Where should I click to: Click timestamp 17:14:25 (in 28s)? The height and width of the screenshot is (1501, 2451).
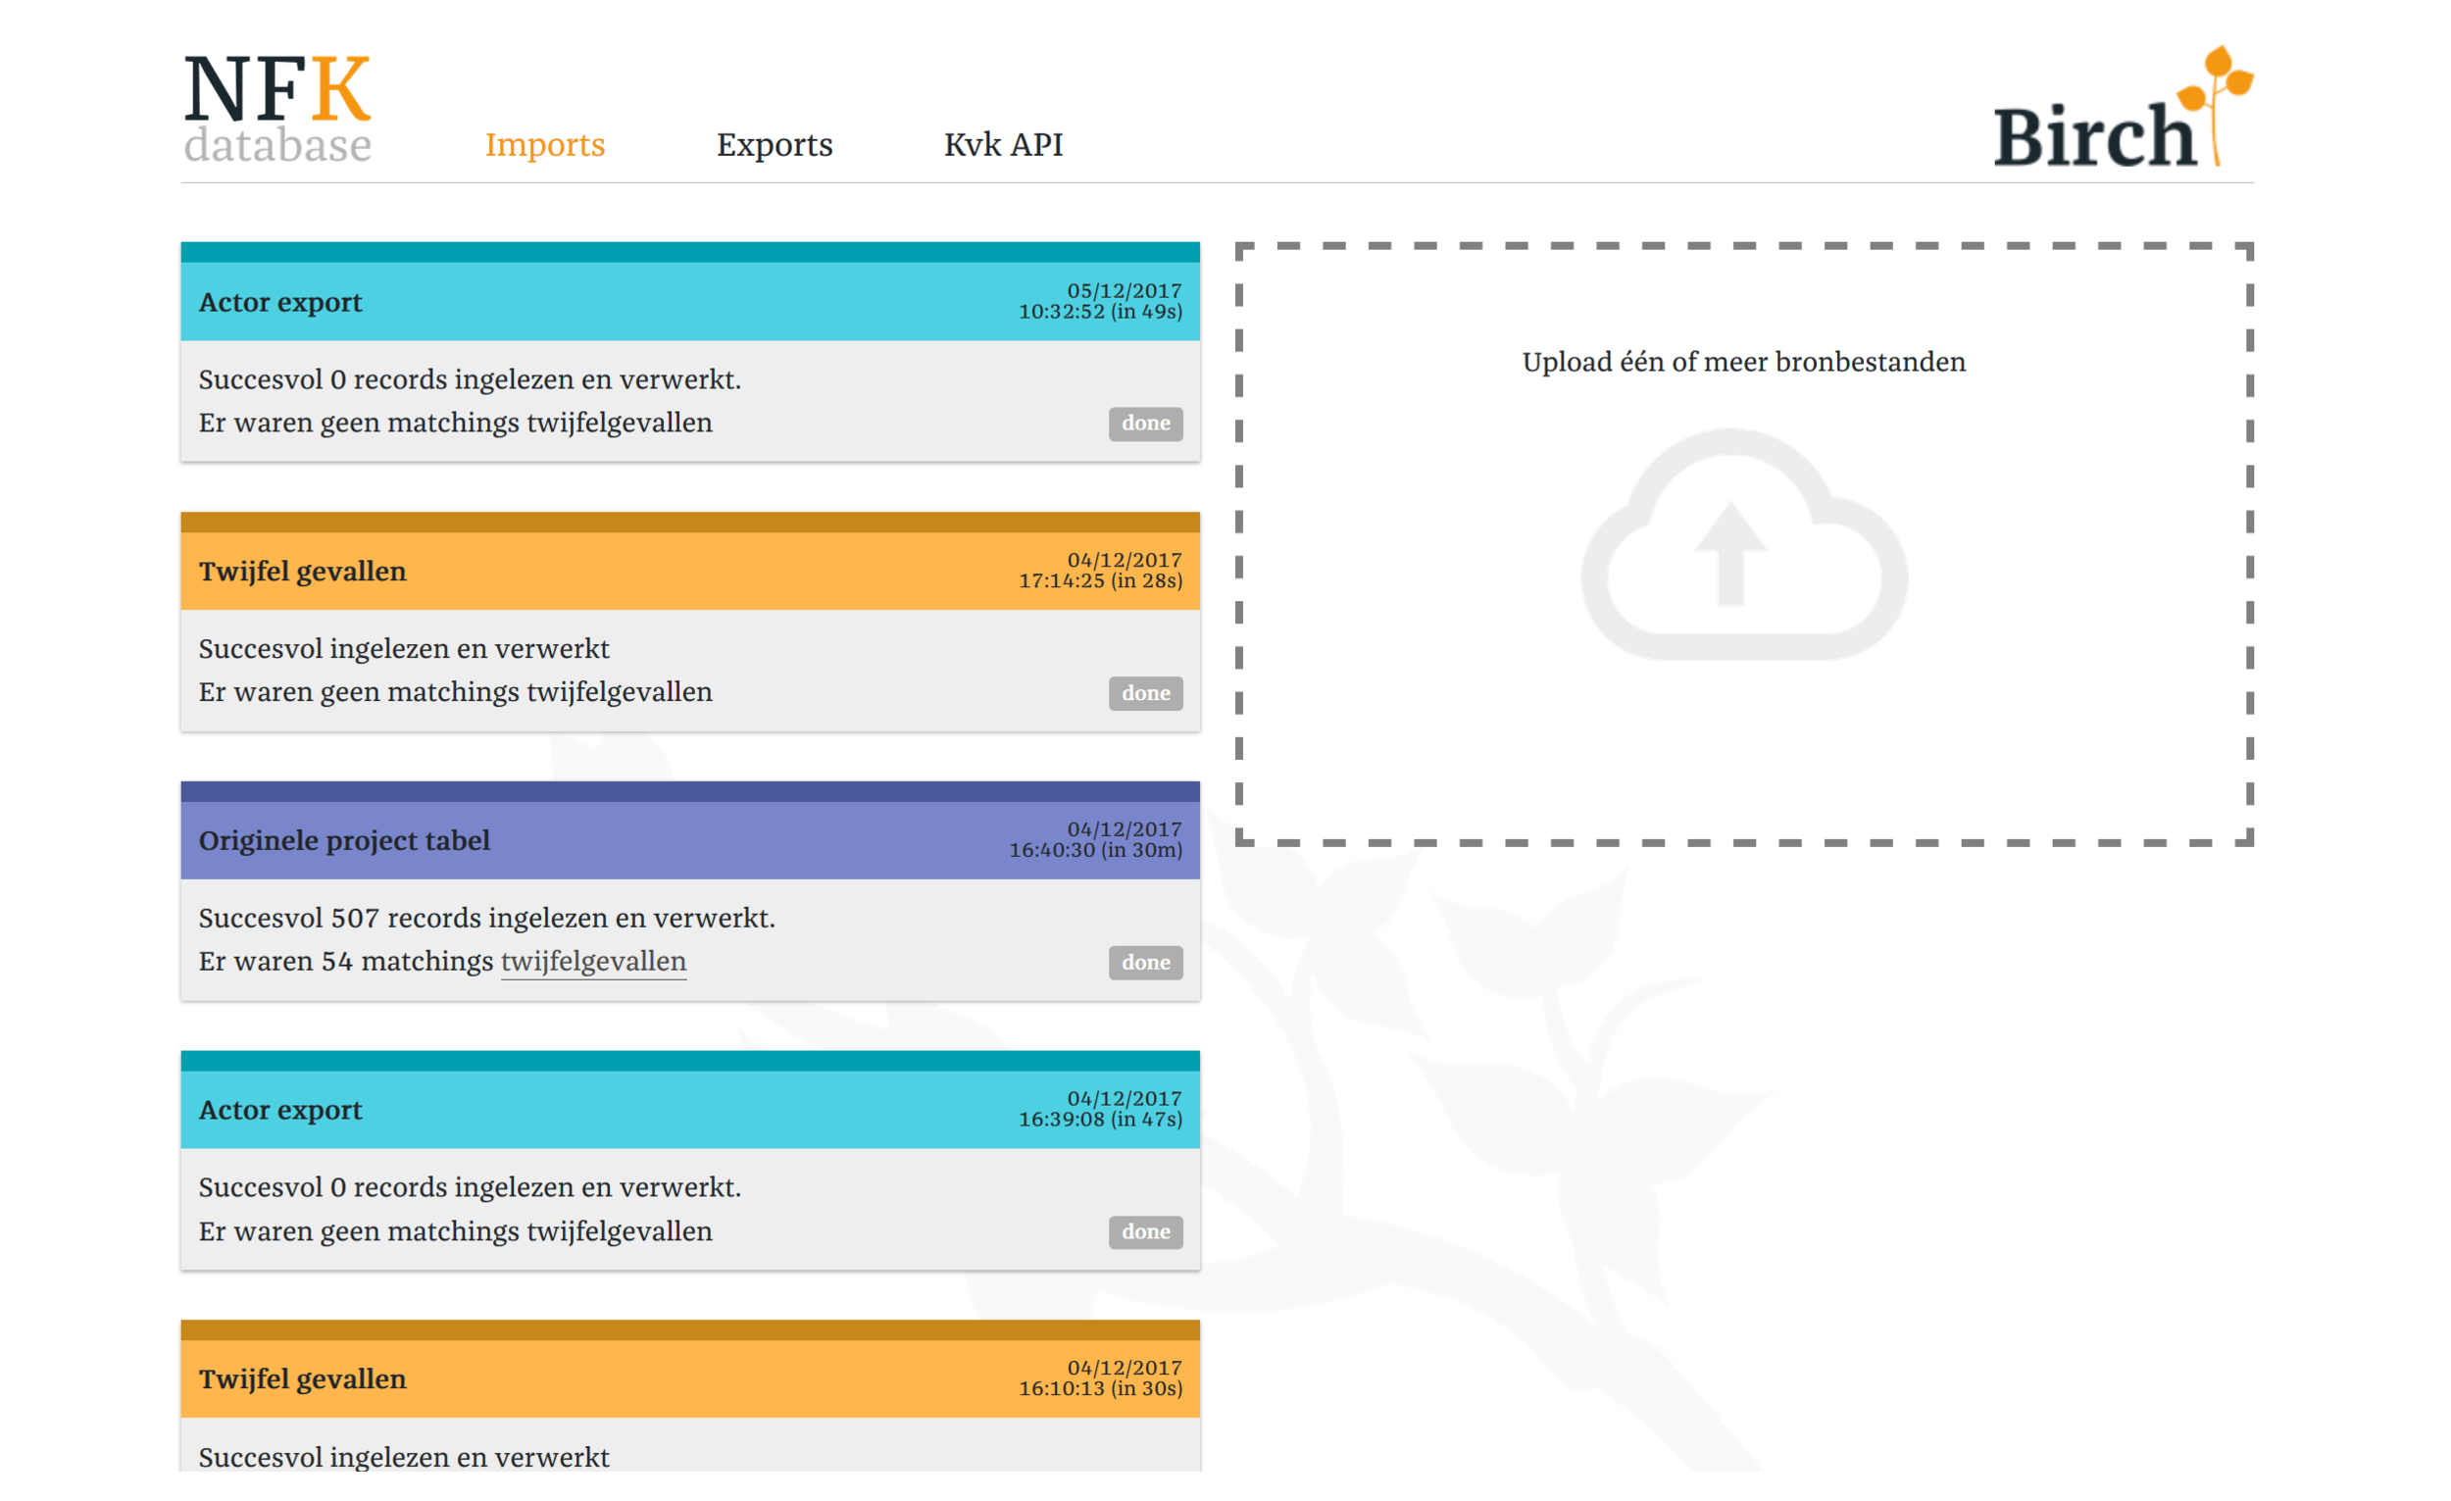pyautogui.click(x=1100, y=581)
